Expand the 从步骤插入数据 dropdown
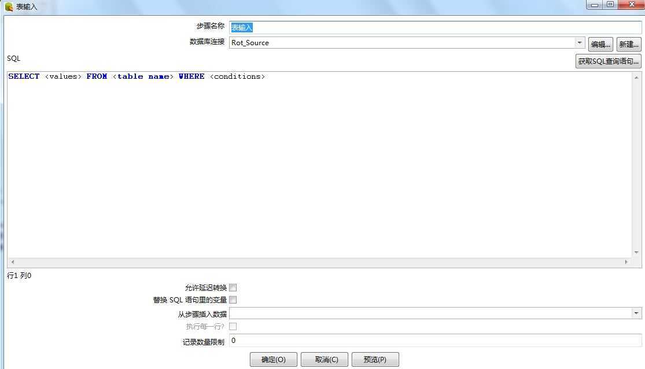This screenshot has height=369, width=645. tap(636, 313)
